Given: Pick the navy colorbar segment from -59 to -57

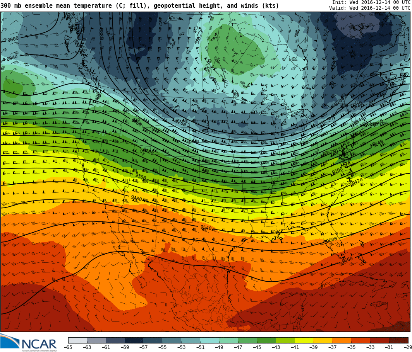Looking at the screenshot, I should click(x=134, y=340).
